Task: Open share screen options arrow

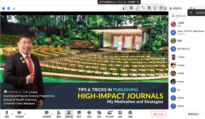Action: [x=52, y=114]
